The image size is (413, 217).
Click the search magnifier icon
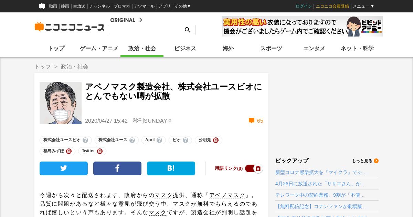188,30
